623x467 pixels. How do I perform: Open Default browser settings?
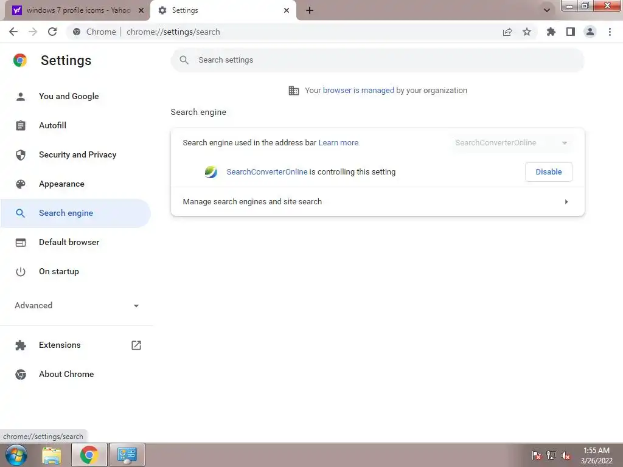tap(75, 242)
